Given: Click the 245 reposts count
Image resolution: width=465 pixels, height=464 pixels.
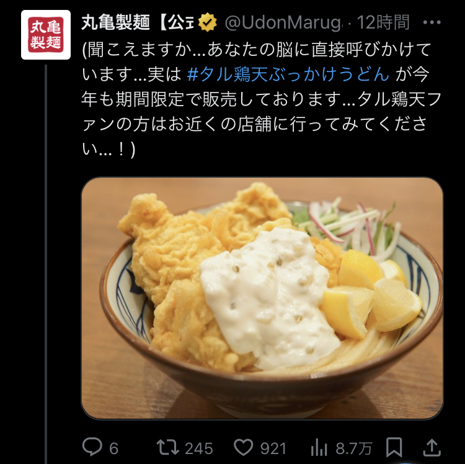Looking at the screenshot, I should point(198,448).
